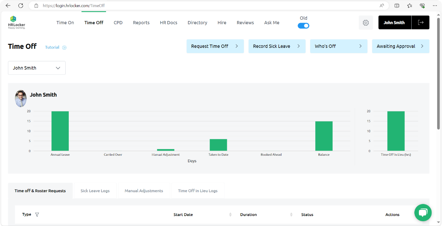Toggle the Old interface switch
Screen dimensions: 442x226
click(304, 26)
